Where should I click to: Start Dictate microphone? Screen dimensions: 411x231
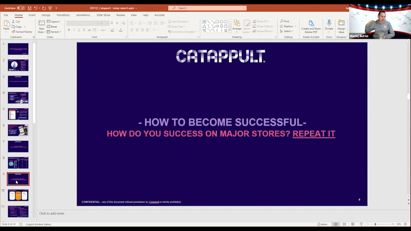coord(329,25)
